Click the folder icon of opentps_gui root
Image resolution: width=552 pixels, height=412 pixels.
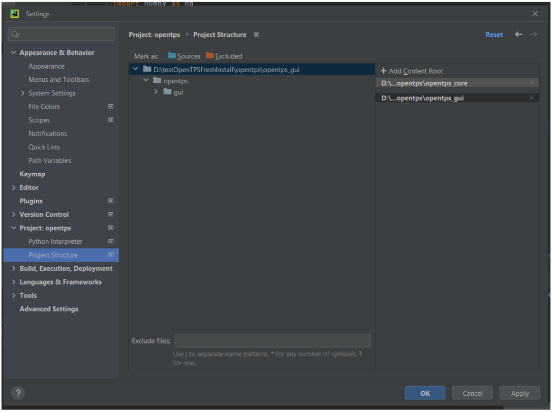click(147, 69)
